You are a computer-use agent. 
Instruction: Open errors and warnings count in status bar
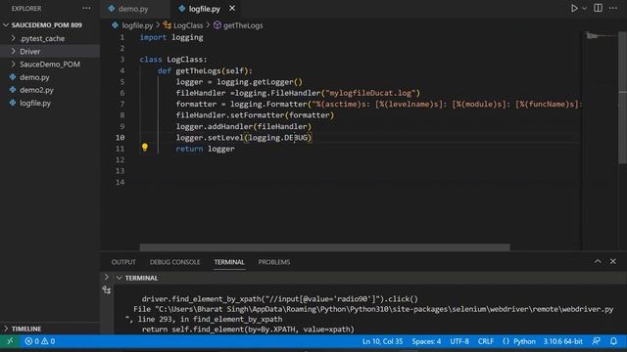[39, 341]
